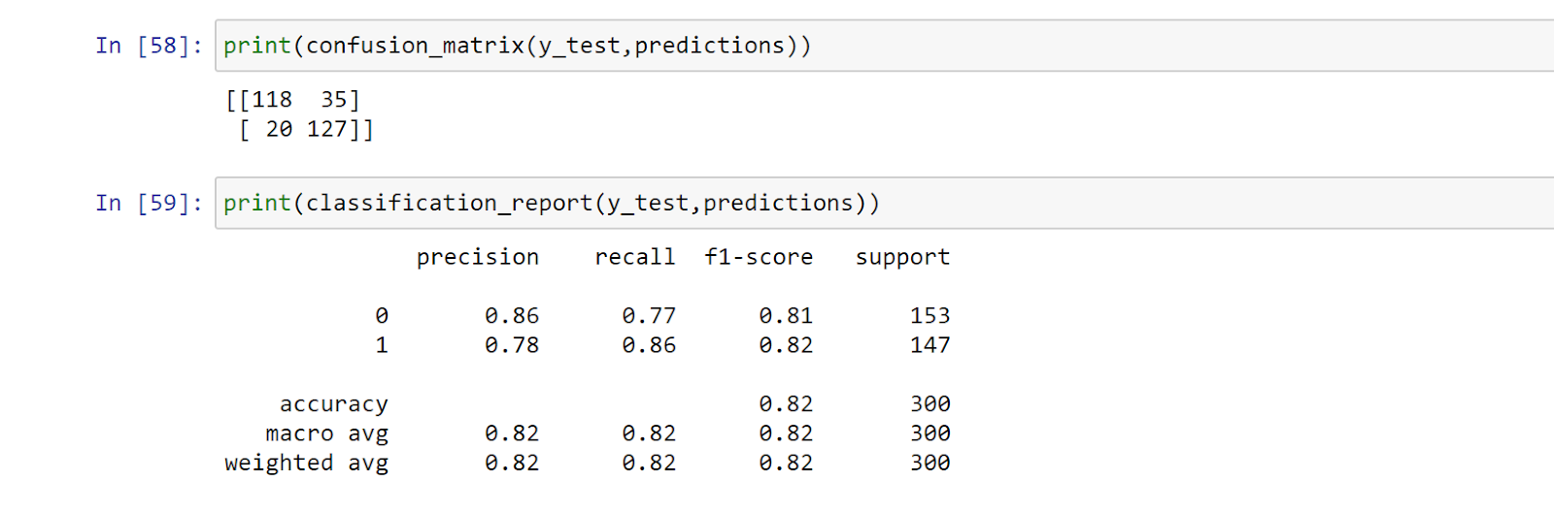
Task: Click the value 127 in the matrix output
Action: click(327, 129)
